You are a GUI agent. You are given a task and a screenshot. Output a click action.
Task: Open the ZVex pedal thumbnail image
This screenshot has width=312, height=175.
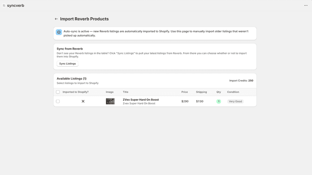[110, 101]
